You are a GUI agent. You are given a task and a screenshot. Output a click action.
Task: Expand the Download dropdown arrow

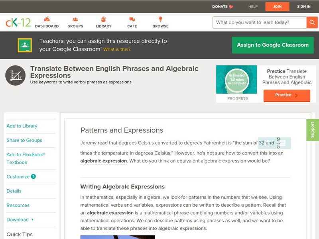click(x=32, y=219)
